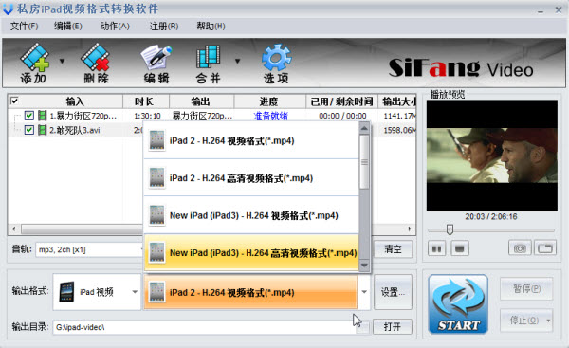Open the 文件(F) menu
The image size is (569, 348).
coord(25,27)
